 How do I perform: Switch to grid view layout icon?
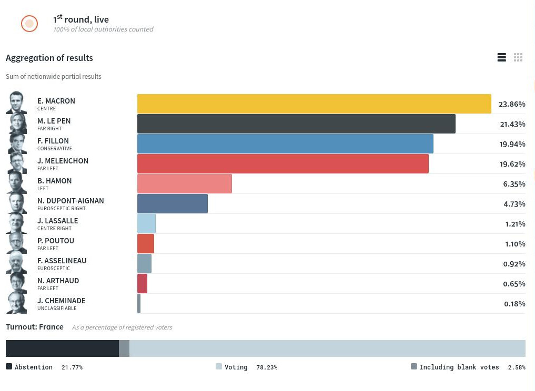click(x=518, y=58)
